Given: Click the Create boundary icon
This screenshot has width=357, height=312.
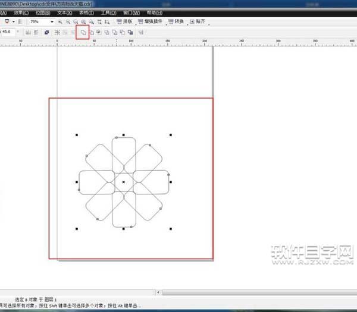Looking at the screenshot, I should pyautogui.click(x=130, y=32).
